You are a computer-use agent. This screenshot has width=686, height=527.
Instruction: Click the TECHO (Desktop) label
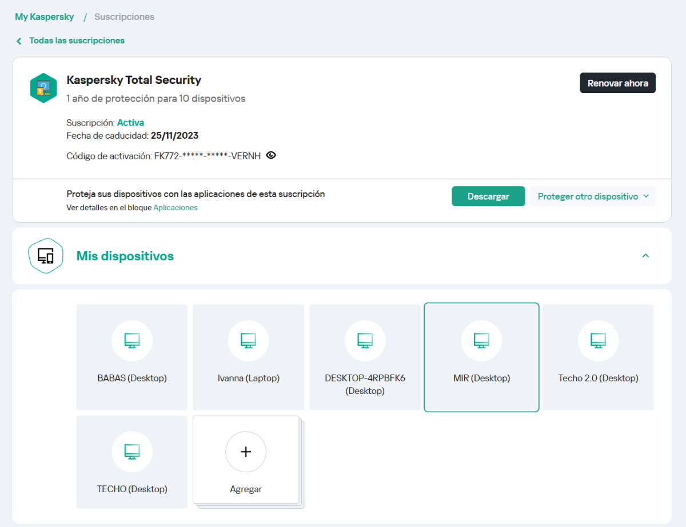click(132, 489)
